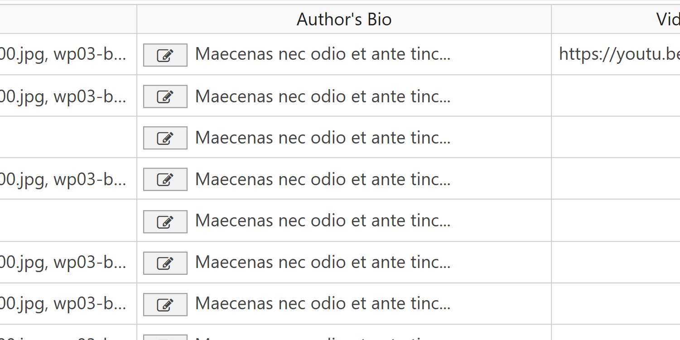Select fourth row's wp03-b... image filenames cell
The width and height of the screenshot is (680, 340).
click(68, 179)
